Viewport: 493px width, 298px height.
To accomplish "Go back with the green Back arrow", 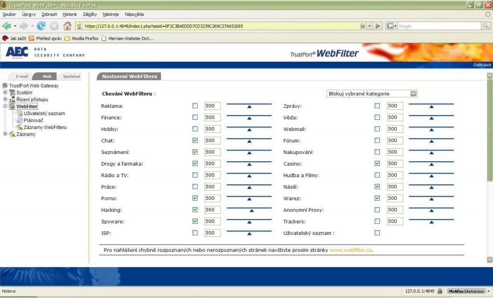I will 7,26.
